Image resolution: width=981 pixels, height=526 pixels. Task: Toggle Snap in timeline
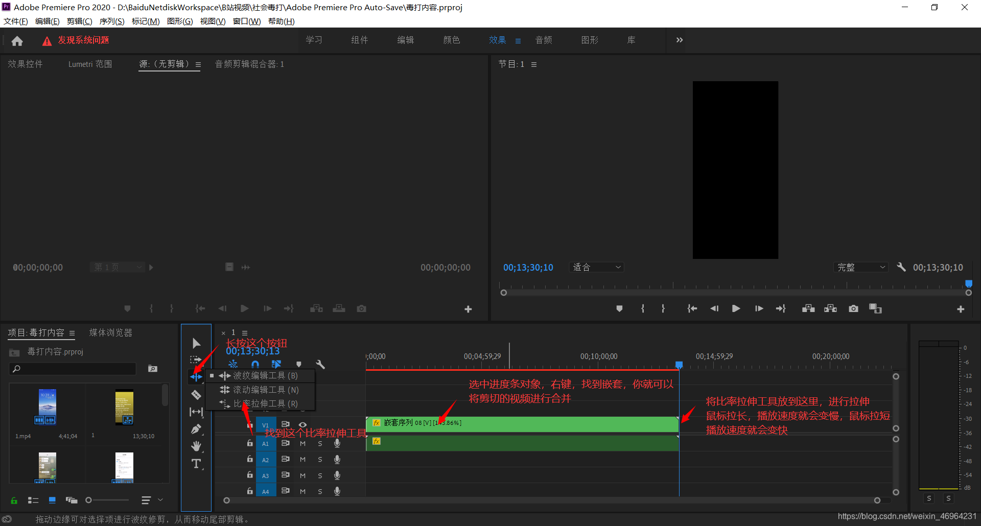click(255, 364)
